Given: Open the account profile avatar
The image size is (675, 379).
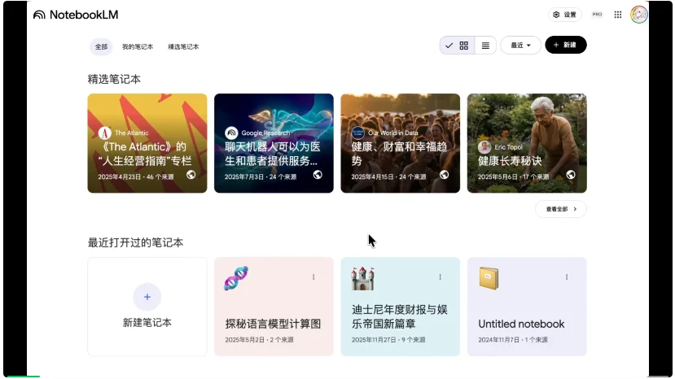Looking at the screenshot, I should click(639, 15).
